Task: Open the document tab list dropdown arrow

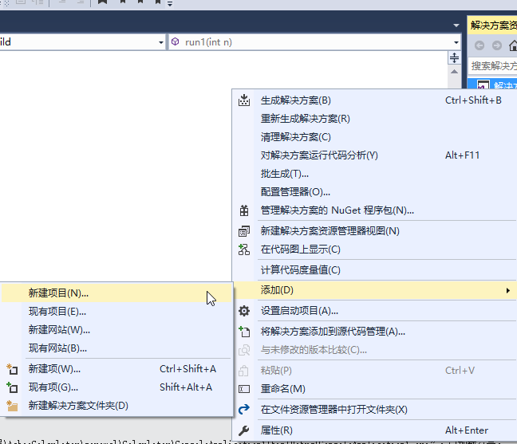Action: click(456, 26)
